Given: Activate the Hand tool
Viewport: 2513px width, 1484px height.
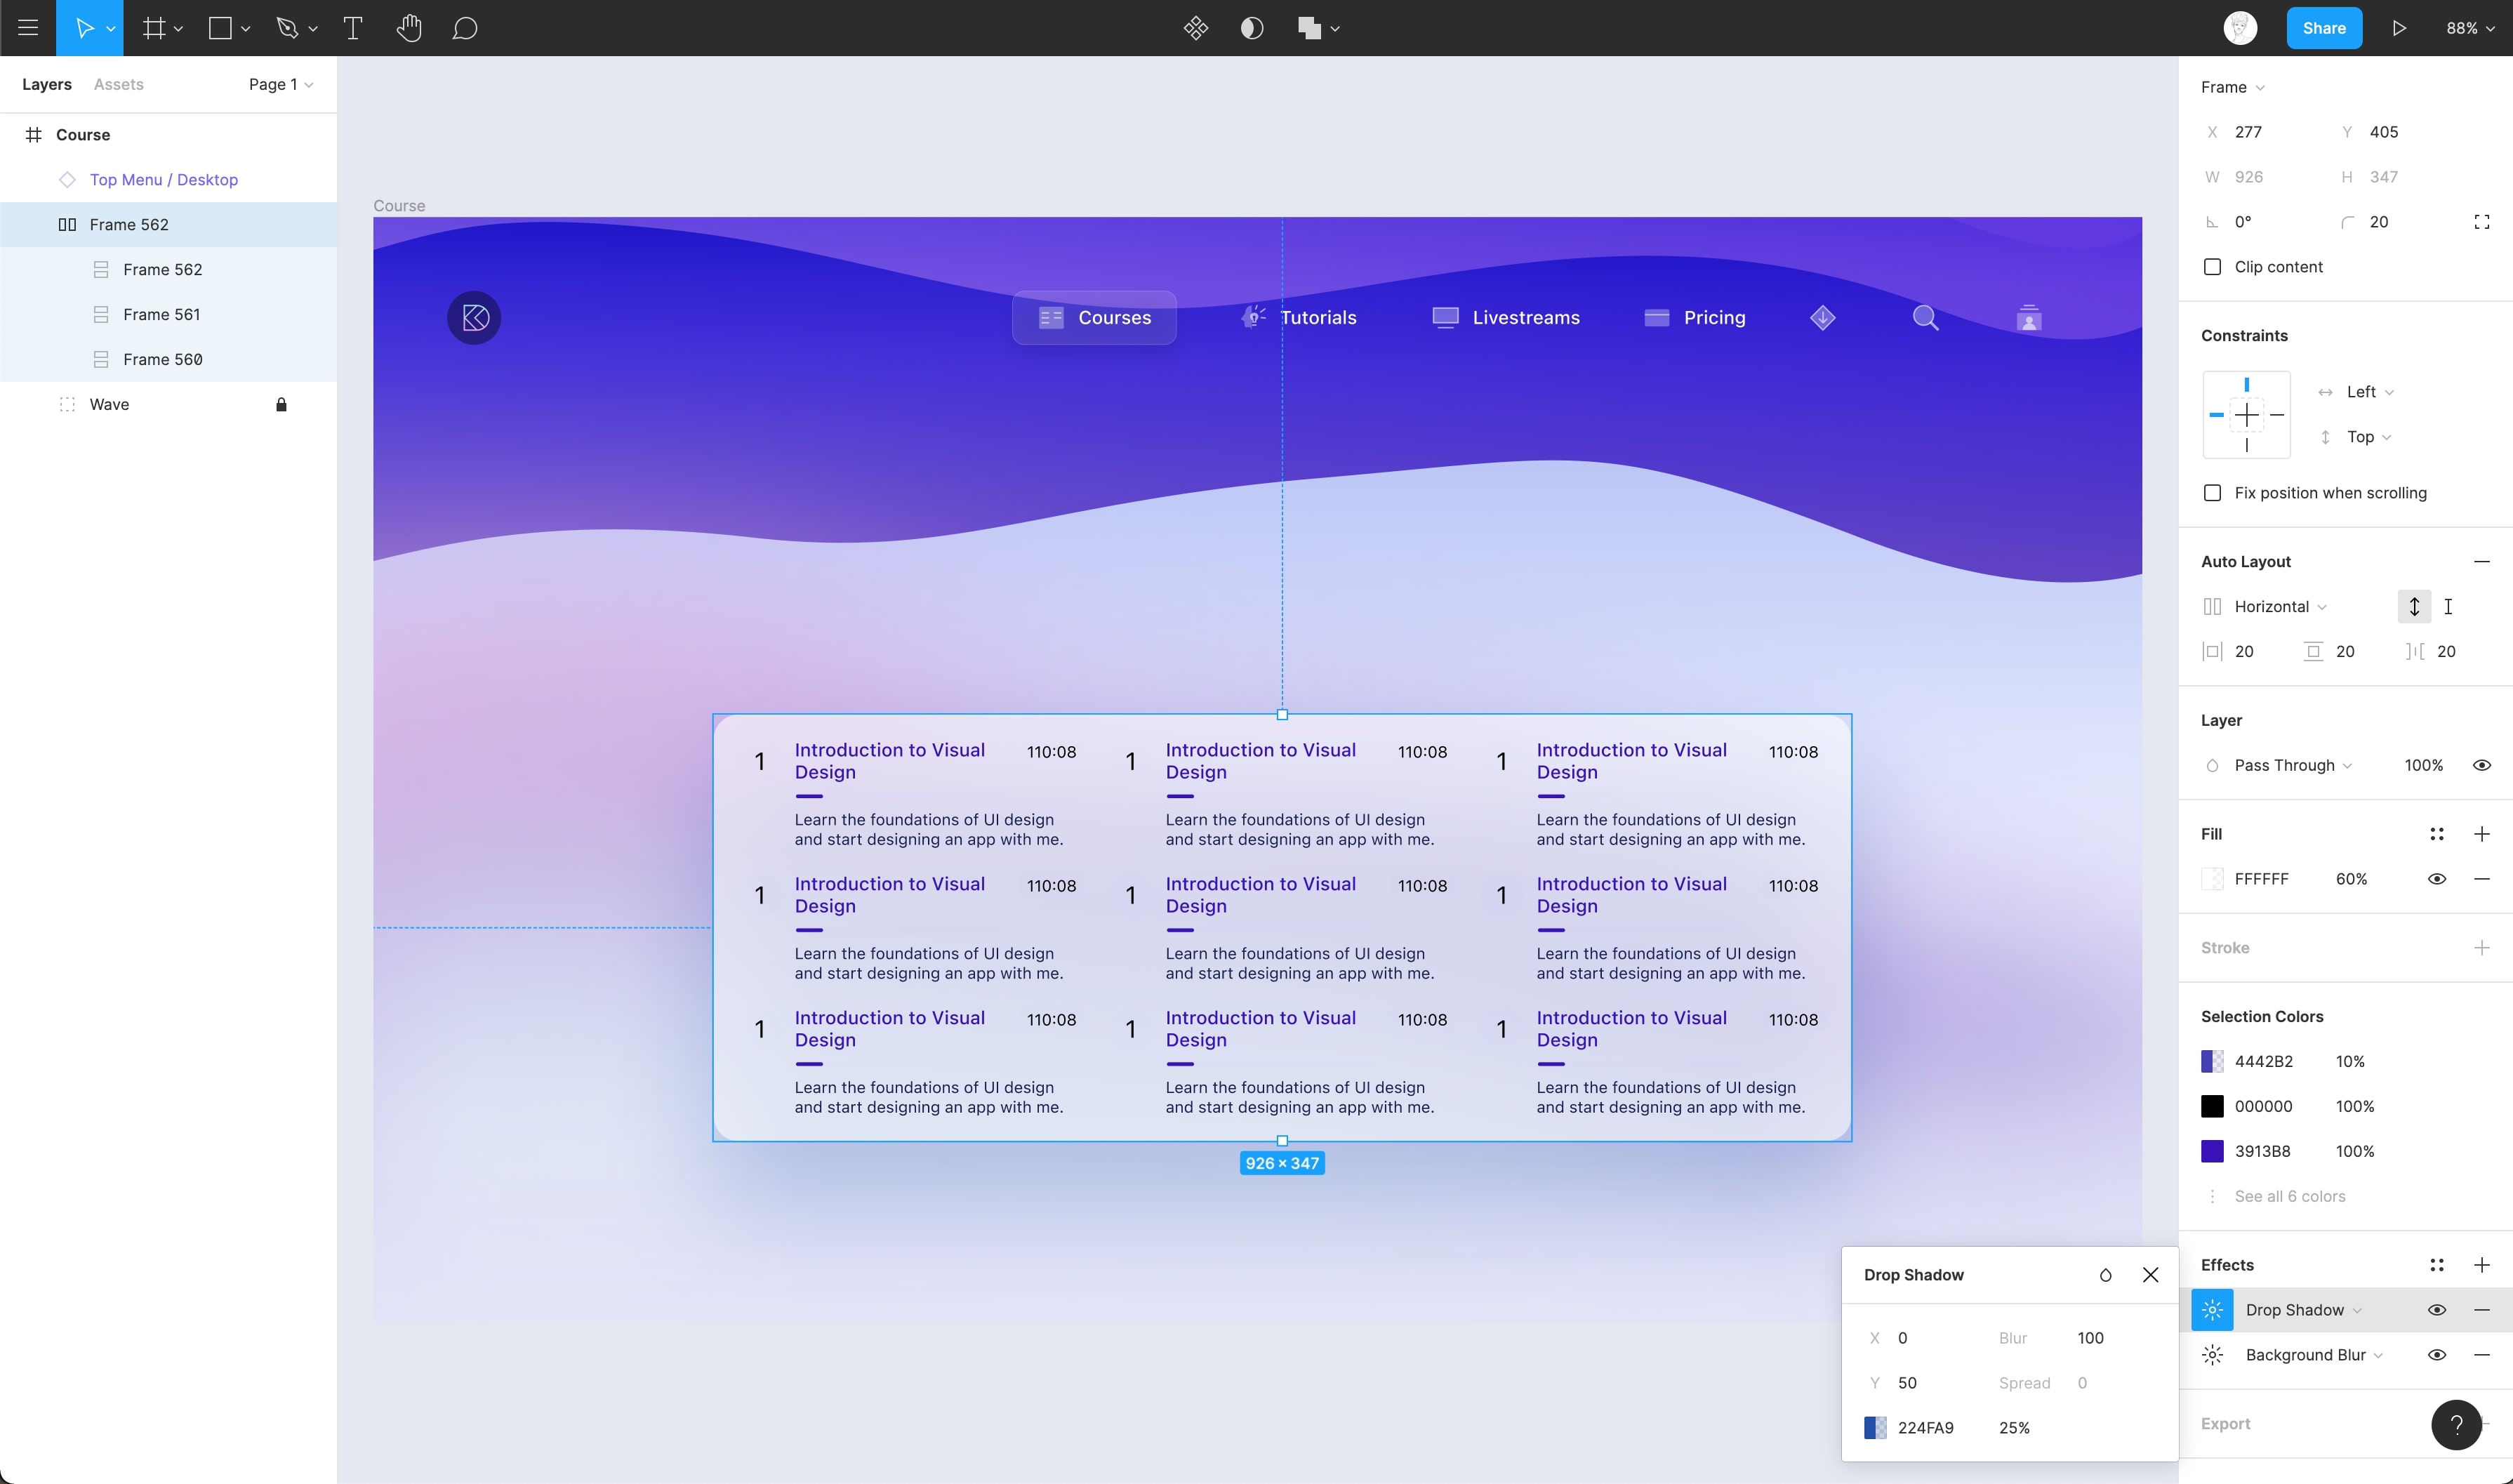Looking at the screenshot, I should [x=409, y=28].
